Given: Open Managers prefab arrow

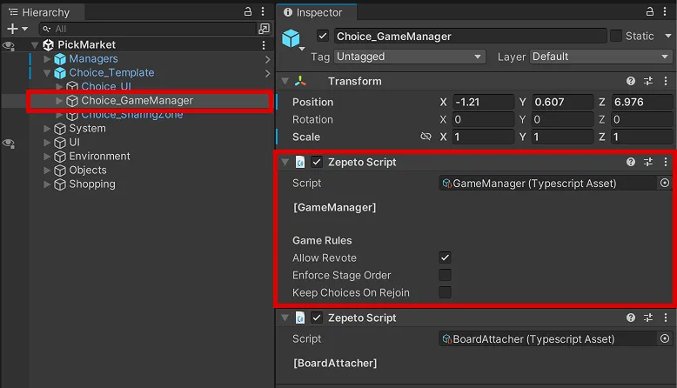Looking at the screenshot, I should point(268,59).
